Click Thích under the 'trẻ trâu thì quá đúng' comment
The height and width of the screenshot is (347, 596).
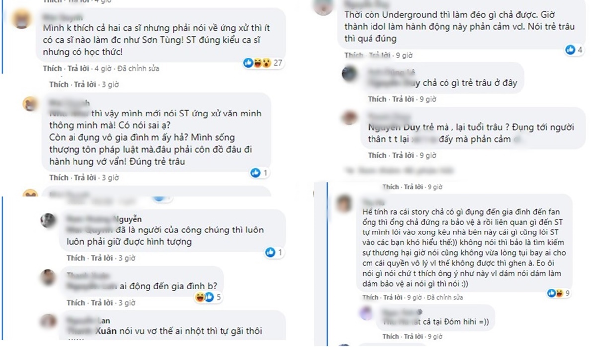click(x=354, y=55)
